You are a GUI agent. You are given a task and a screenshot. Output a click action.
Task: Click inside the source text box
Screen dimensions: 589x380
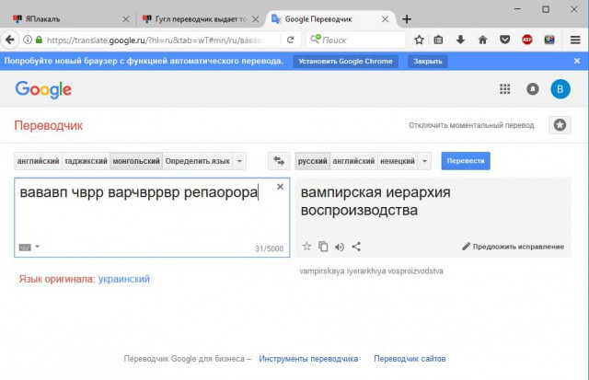coord(152,218)
